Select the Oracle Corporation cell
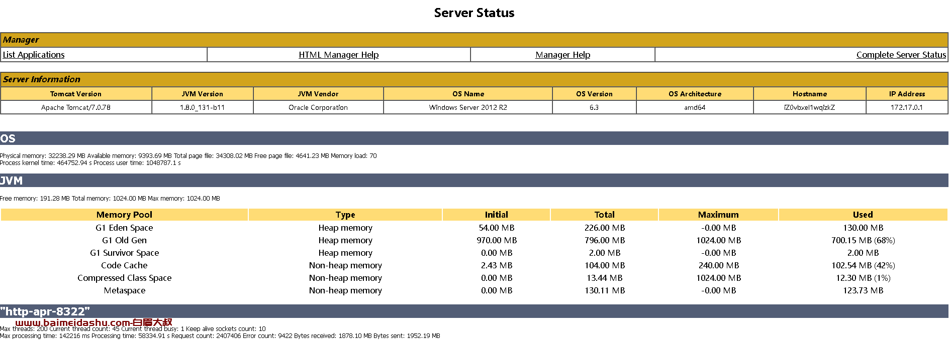 pos(318,107)
